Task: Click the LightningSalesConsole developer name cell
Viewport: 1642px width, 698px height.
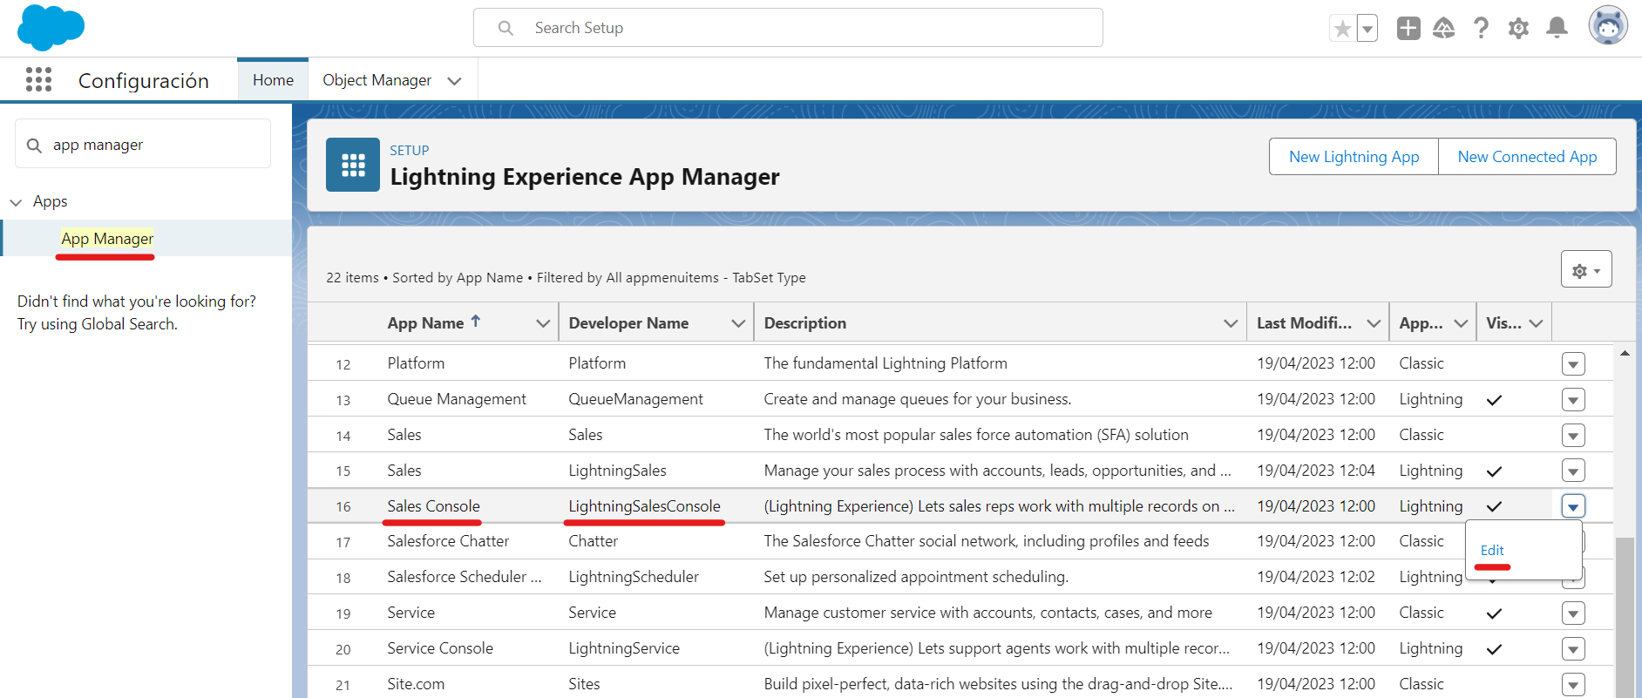Action: click(x=644, y=506)
